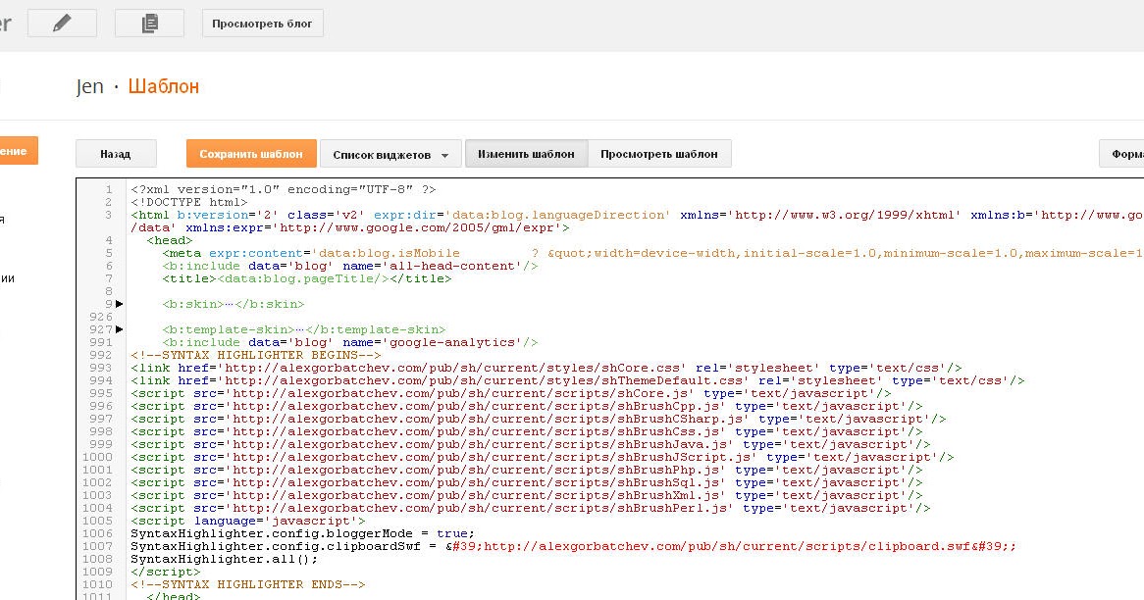Click the orange sidebar button ending in ение

pos(18,151)
